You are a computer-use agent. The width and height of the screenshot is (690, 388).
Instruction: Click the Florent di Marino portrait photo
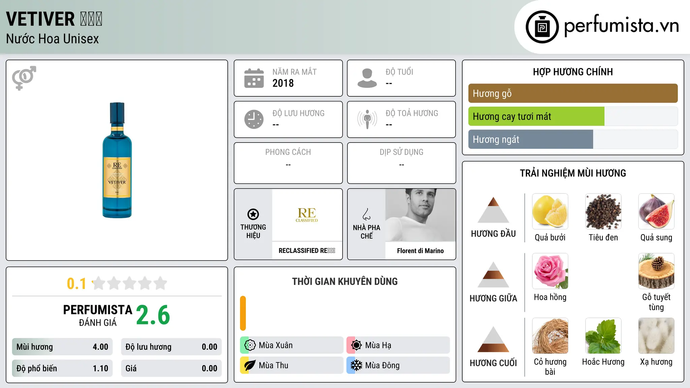(420, 215)
